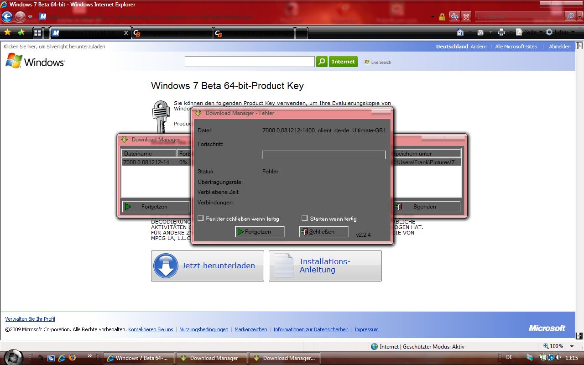The image size is (584, 365).
Task: Click the volume speaker icon in the tray
Action: point(558,357)
